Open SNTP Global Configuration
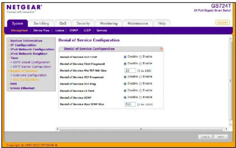 click(31, 62)
